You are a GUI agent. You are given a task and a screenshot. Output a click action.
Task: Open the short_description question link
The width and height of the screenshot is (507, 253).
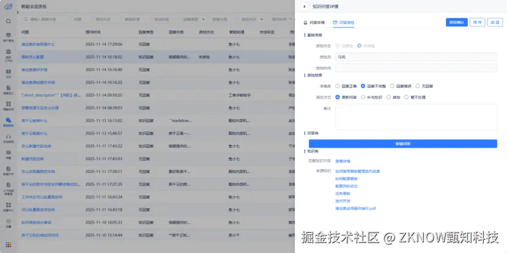[51, 95]
